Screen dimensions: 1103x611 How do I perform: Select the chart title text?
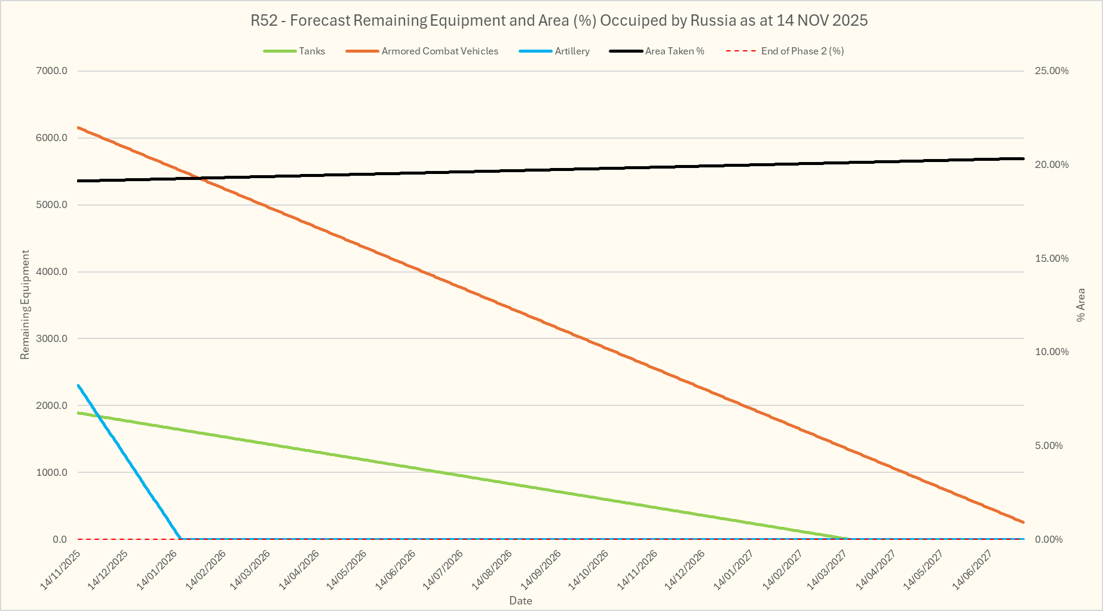pos(559,20)
